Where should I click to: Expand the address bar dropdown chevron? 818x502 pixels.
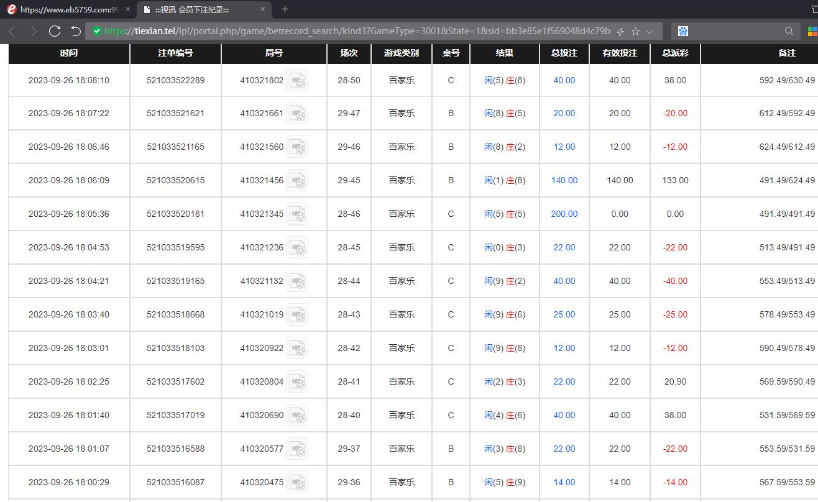point(650,31)
